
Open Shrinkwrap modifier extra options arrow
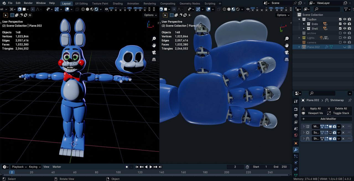click(339, 139)
